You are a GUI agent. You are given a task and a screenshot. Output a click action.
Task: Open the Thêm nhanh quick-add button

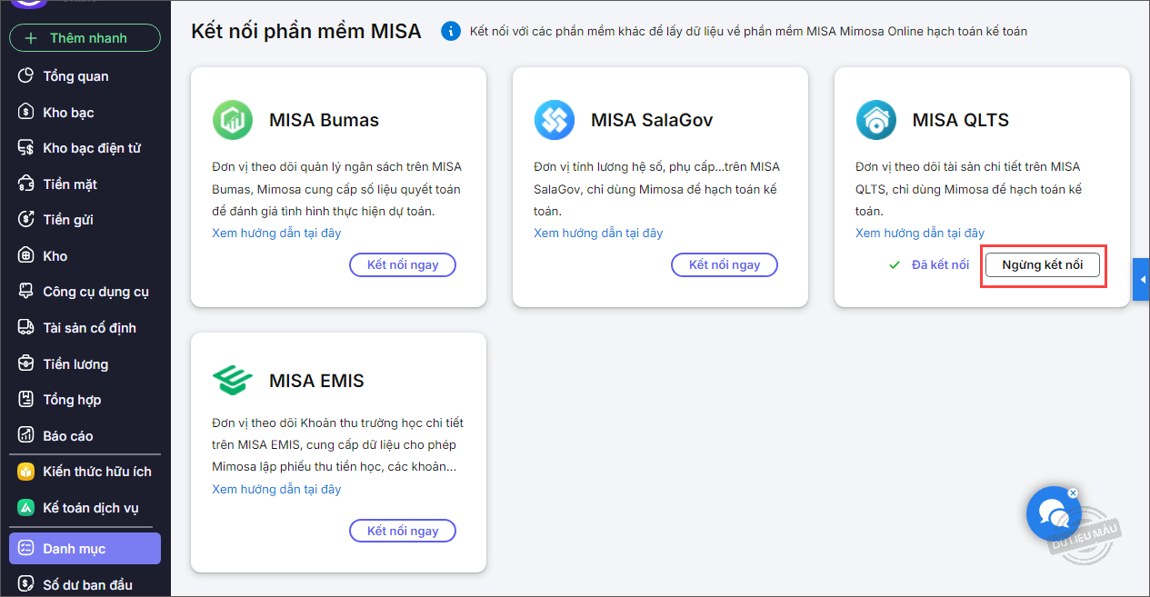85,38
